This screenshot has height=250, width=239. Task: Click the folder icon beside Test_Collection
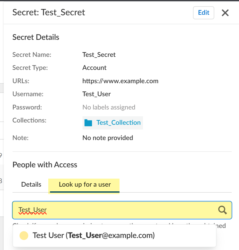click(x=88, y=123)
